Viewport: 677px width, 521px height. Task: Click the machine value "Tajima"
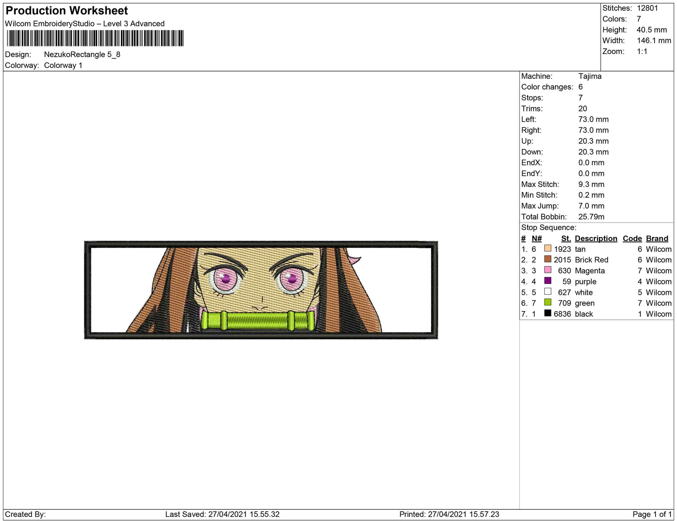point(590,76)
